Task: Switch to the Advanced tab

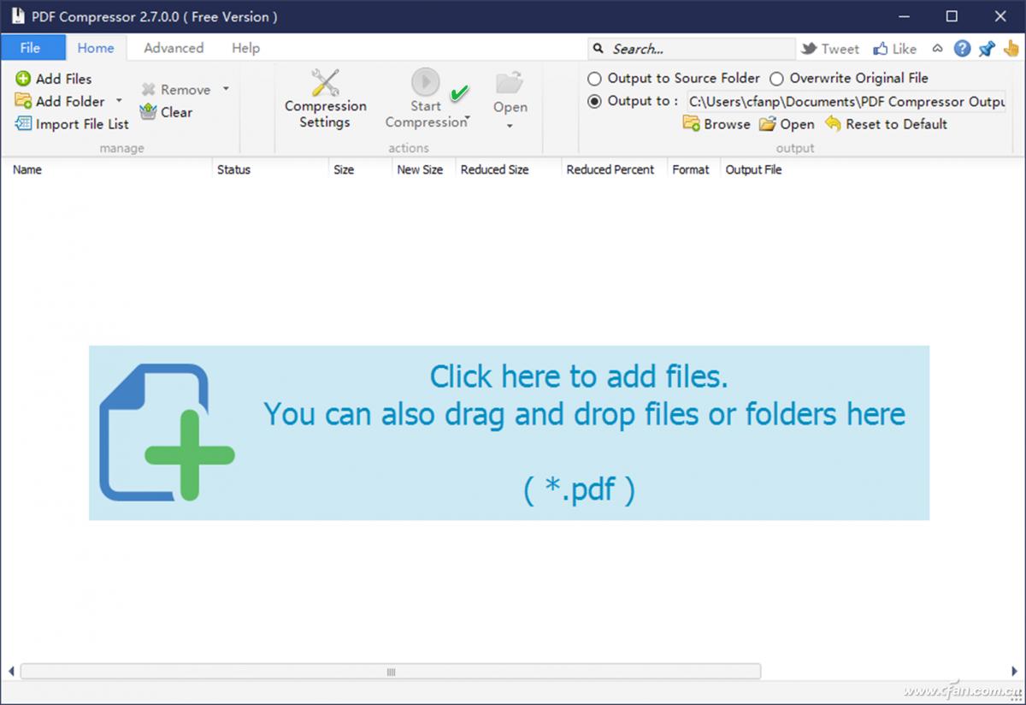Action: (x=174, y=48)
